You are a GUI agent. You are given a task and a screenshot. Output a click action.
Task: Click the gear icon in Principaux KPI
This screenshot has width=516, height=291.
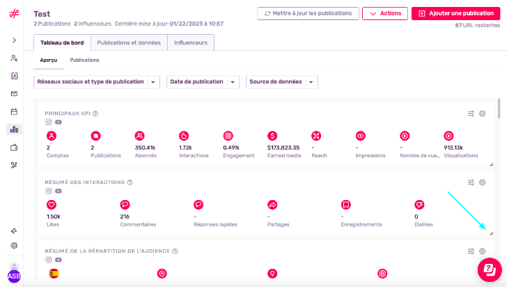click(482, 113)
